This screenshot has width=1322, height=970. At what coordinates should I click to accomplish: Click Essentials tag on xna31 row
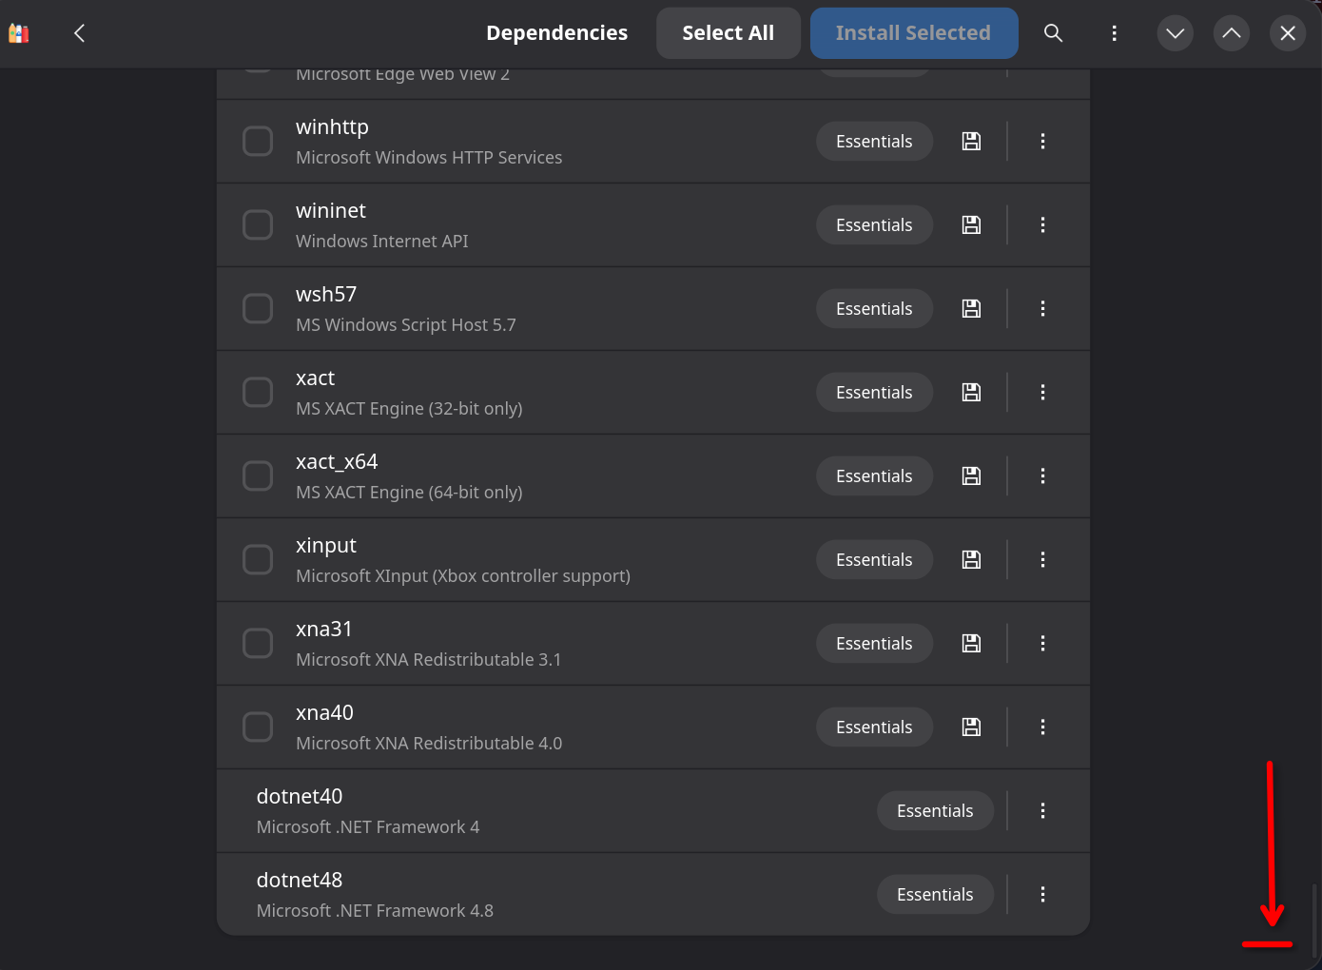(874, 644)
